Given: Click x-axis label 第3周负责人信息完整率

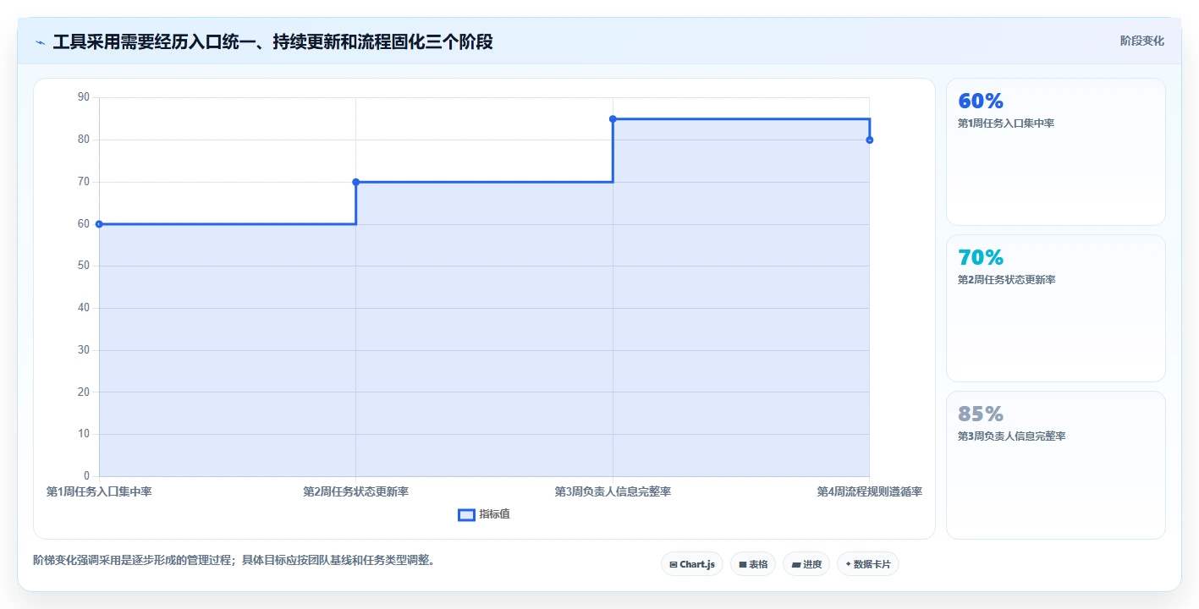Looking at the screenshot, I should [613, 491].
